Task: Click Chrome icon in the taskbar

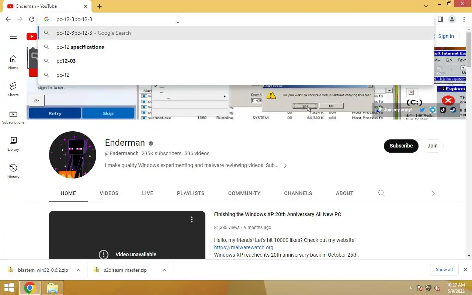Action: (x=29, y=288)
